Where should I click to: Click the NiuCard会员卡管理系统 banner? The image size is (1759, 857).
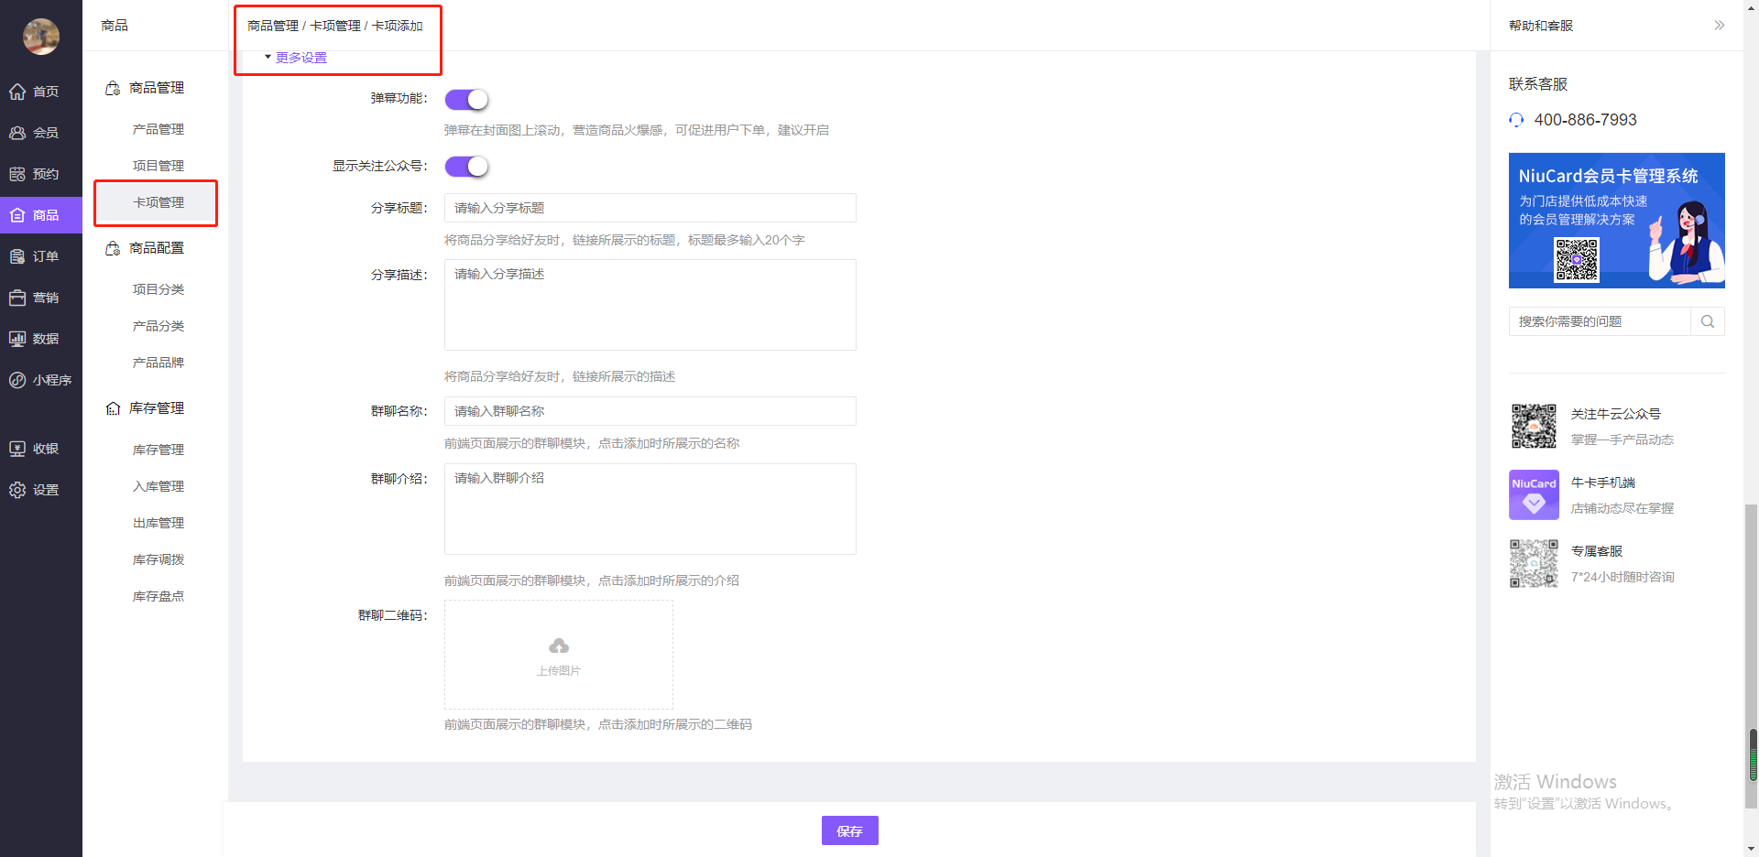coord(1616,221)
